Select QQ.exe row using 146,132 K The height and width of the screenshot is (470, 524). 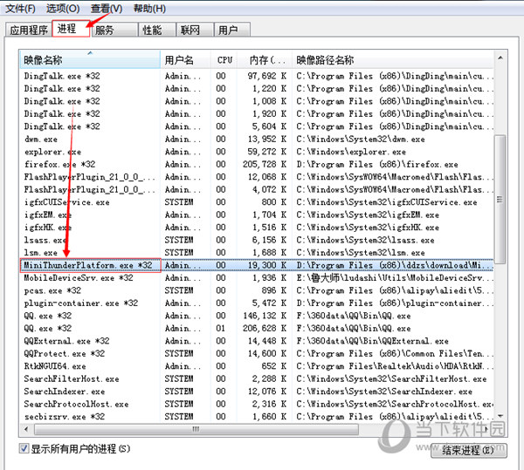click(x=256, y=316)
